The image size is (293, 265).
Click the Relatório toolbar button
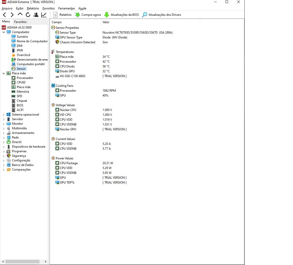pyautogui.click(x=62, y=15)
